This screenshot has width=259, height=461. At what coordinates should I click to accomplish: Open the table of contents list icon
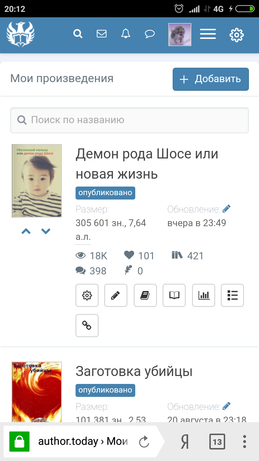pyautogui.click(x=232, y=295)
